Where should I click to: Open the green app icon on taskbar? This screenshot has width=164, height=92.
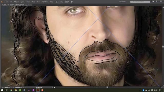pyautogui.click(x=20, y=90)
